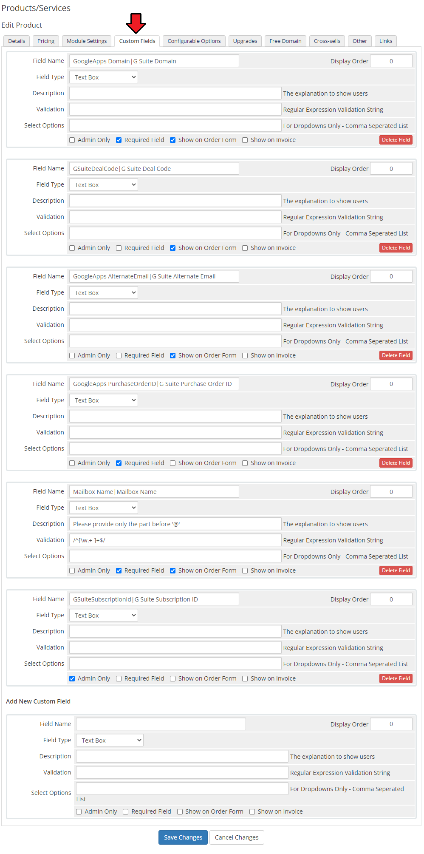
Task: Uncheck Admin Only for GSuiteSubscriptionId field
Action: coord(72,679)
